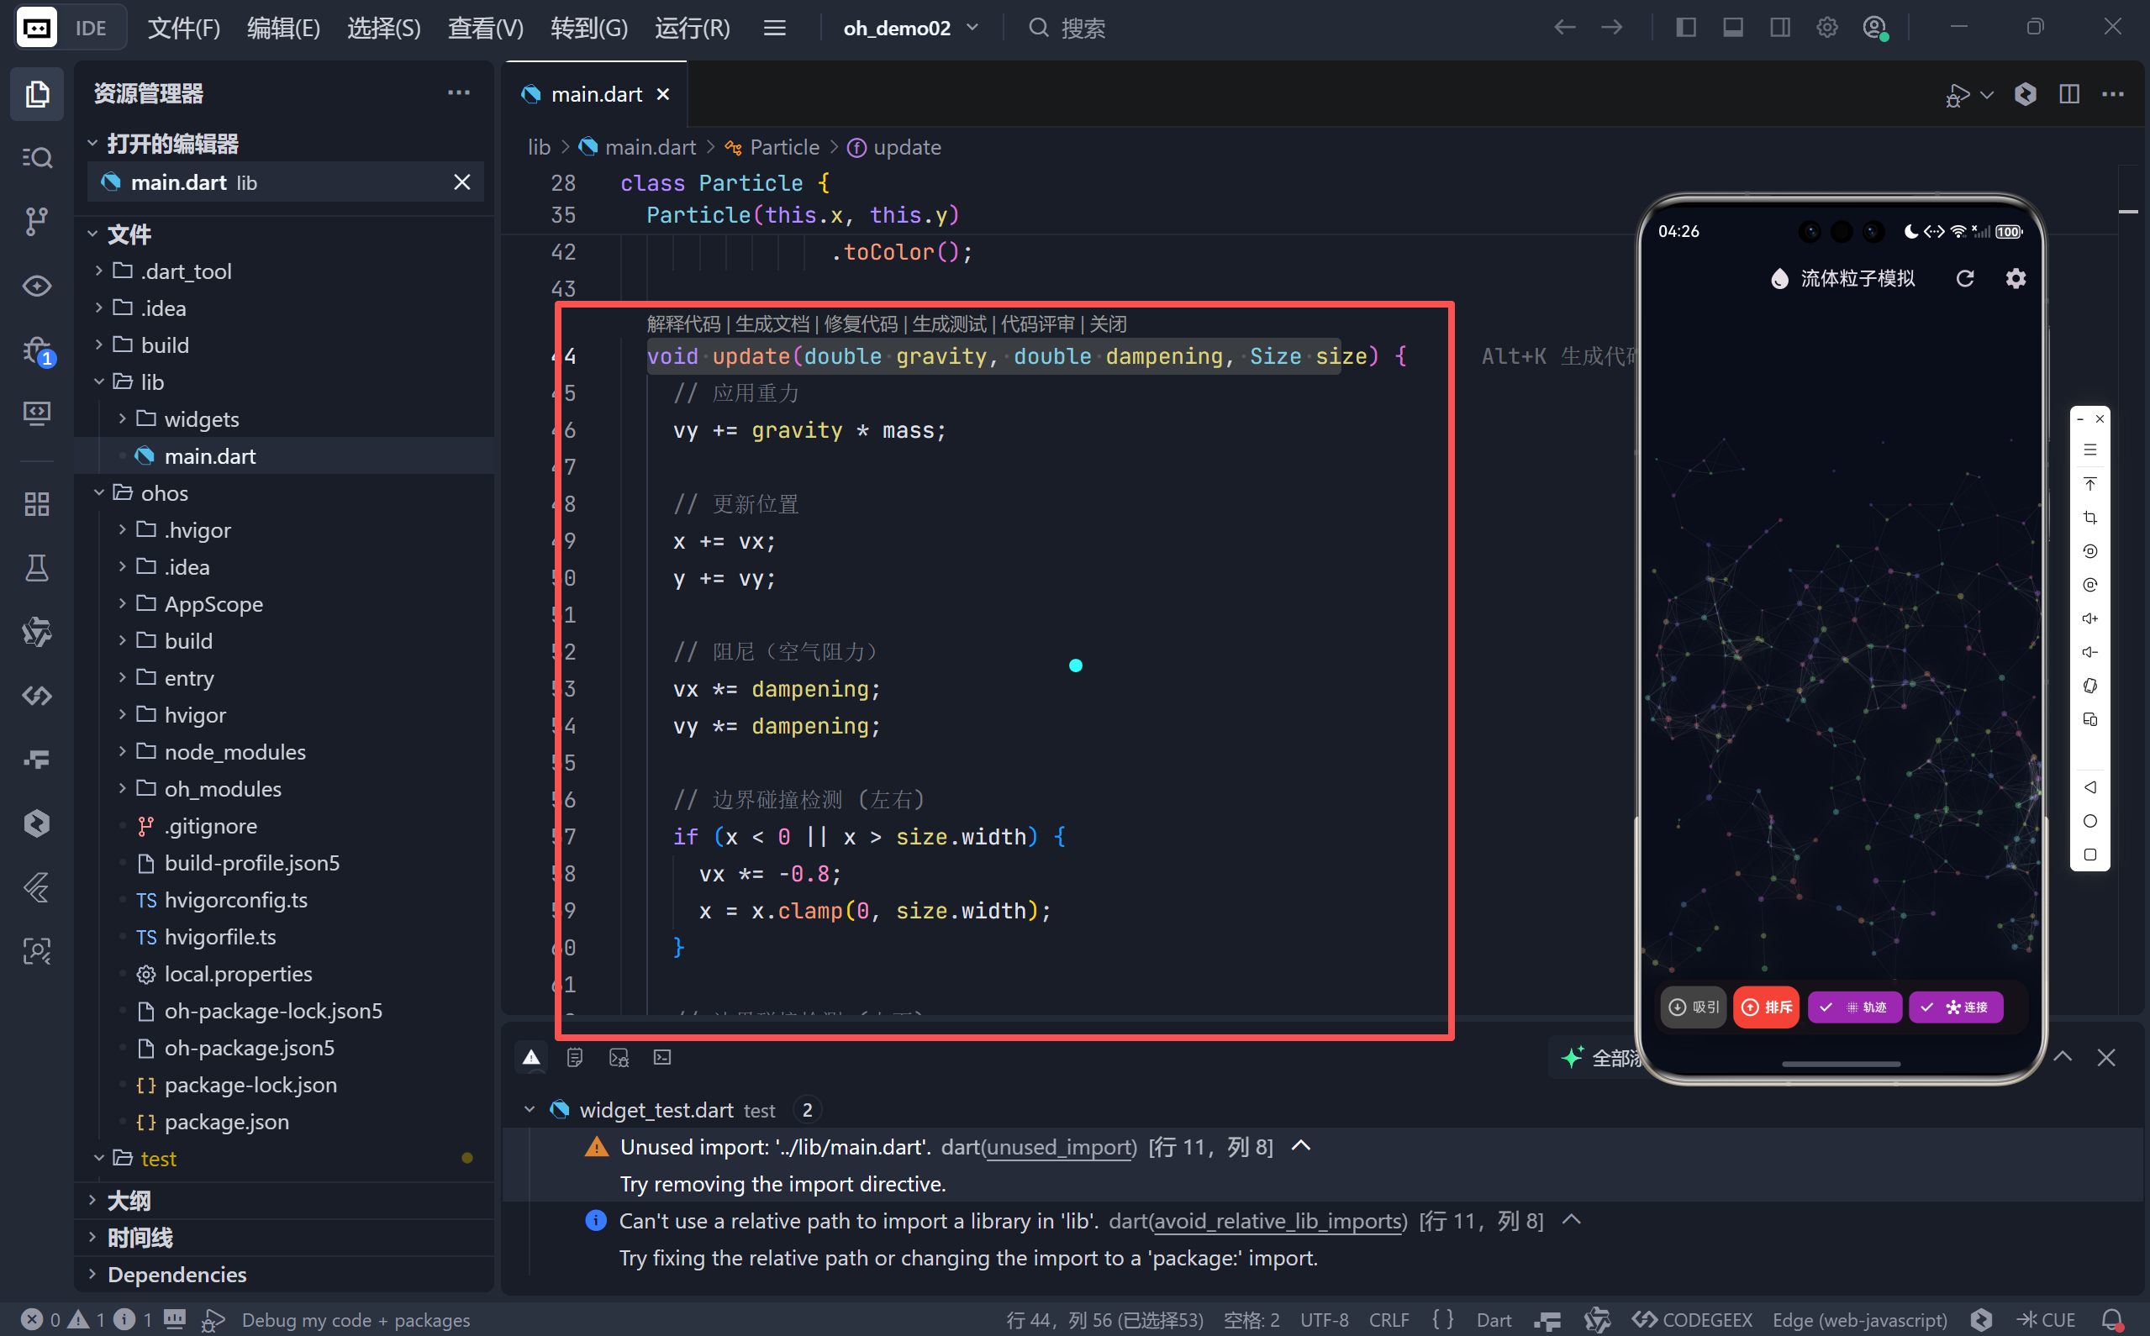Screen dimensions: 2150x1336
Task: Collapse the ohos folder
Action: pyautogui.click(x=165, y=493)
